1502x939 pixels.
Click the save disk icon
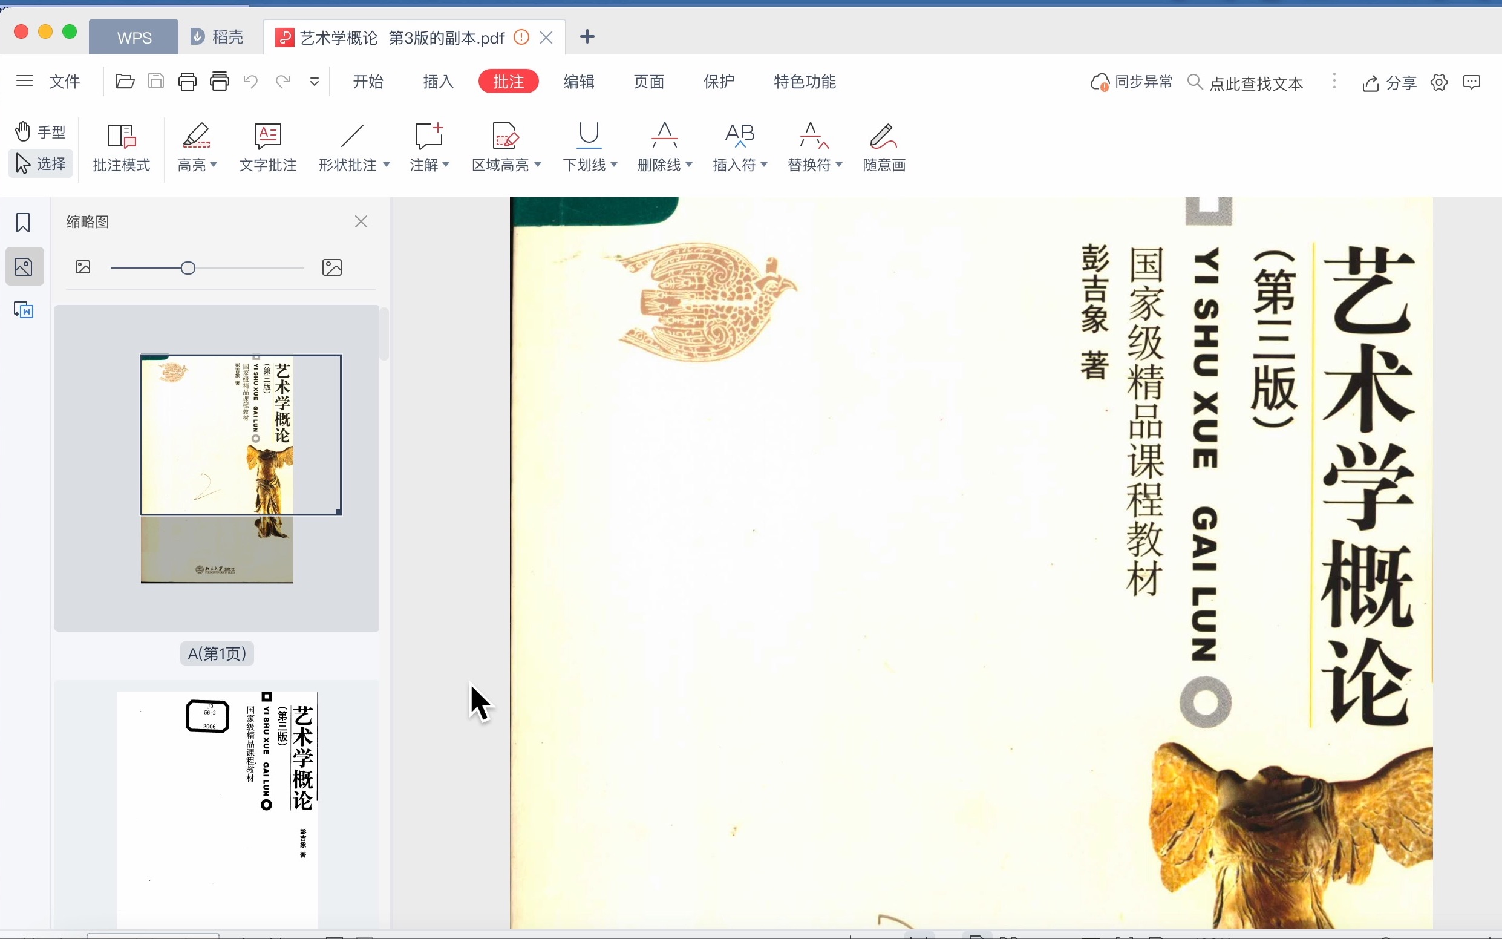click(x=156, y=81)
